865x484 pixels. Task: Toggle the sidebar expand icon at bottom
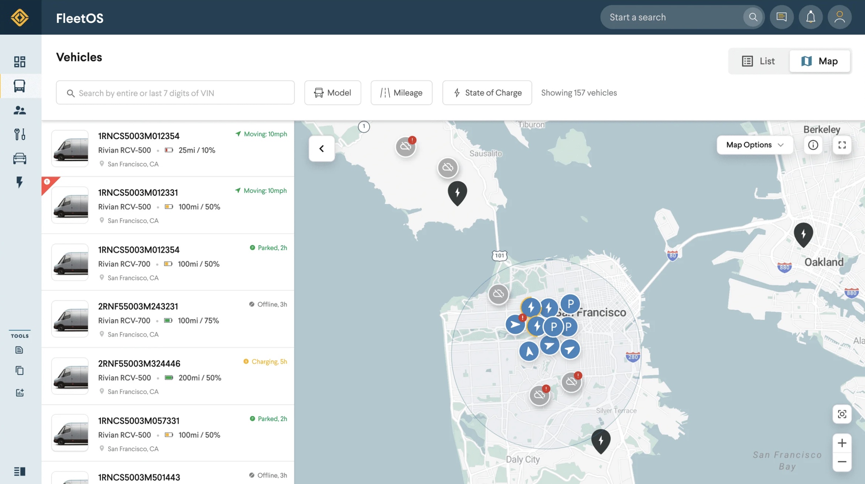point(20,471)
